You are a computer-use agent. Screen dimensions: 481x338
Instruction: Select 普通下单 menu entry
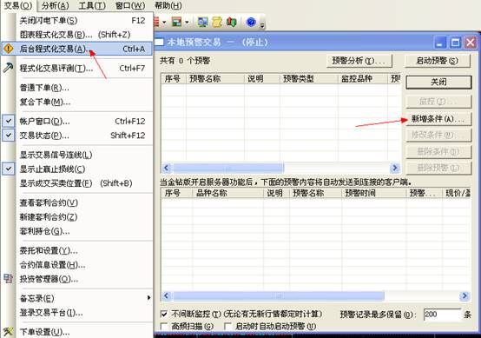tap(76, 88)
